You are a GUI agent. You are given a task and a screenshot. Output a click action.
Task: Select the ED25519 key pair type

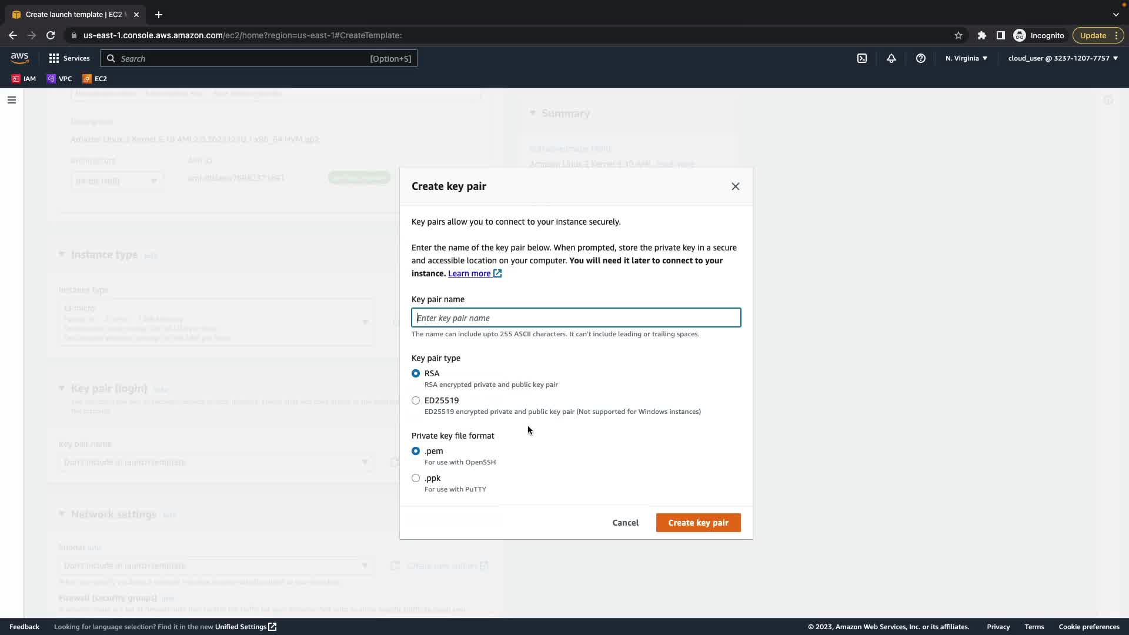[x=416, y=400]
